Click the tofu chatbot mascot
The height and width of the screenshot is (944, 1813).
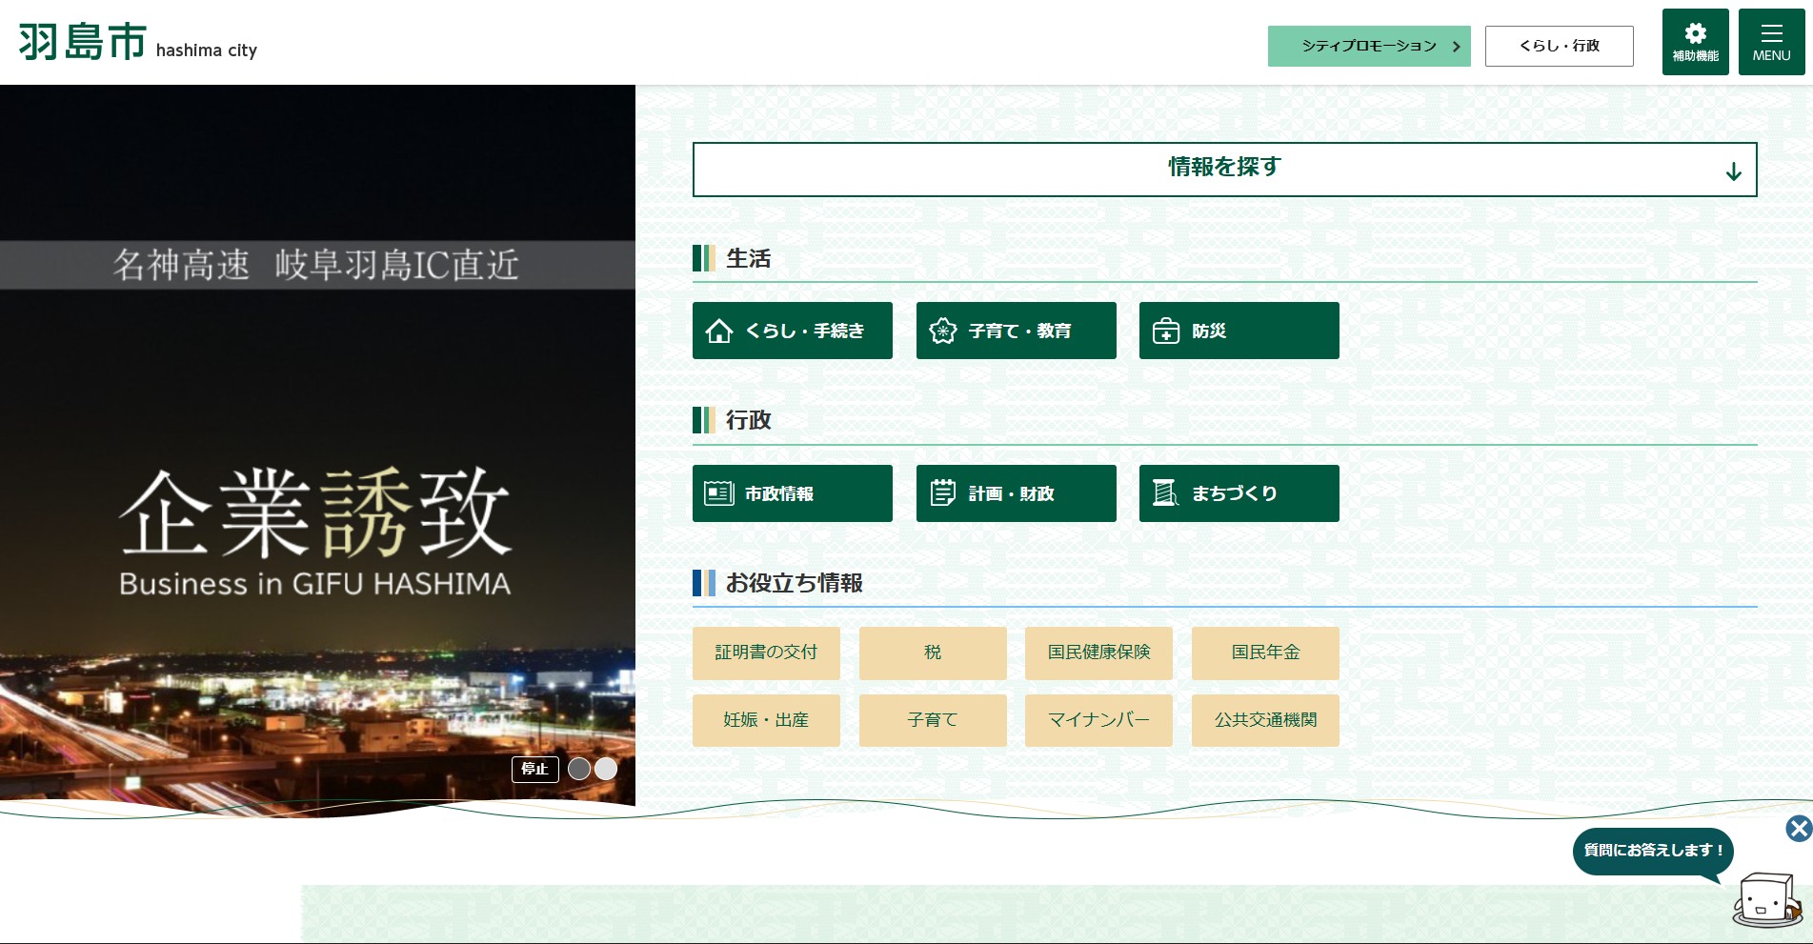click(1767, 898)
